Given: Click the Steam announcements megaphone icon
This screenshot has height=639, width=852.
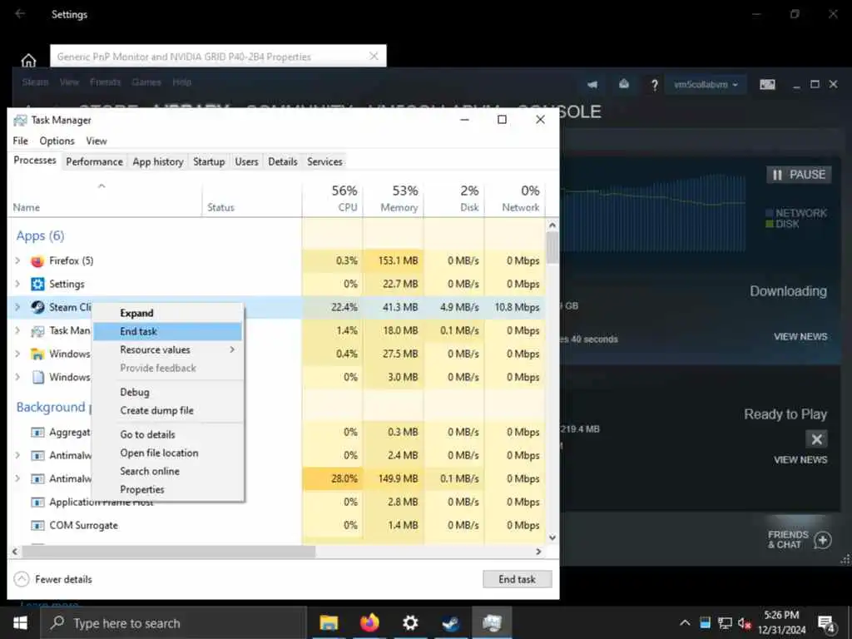Looking at the screenshot, I should (x=592, y=84).
